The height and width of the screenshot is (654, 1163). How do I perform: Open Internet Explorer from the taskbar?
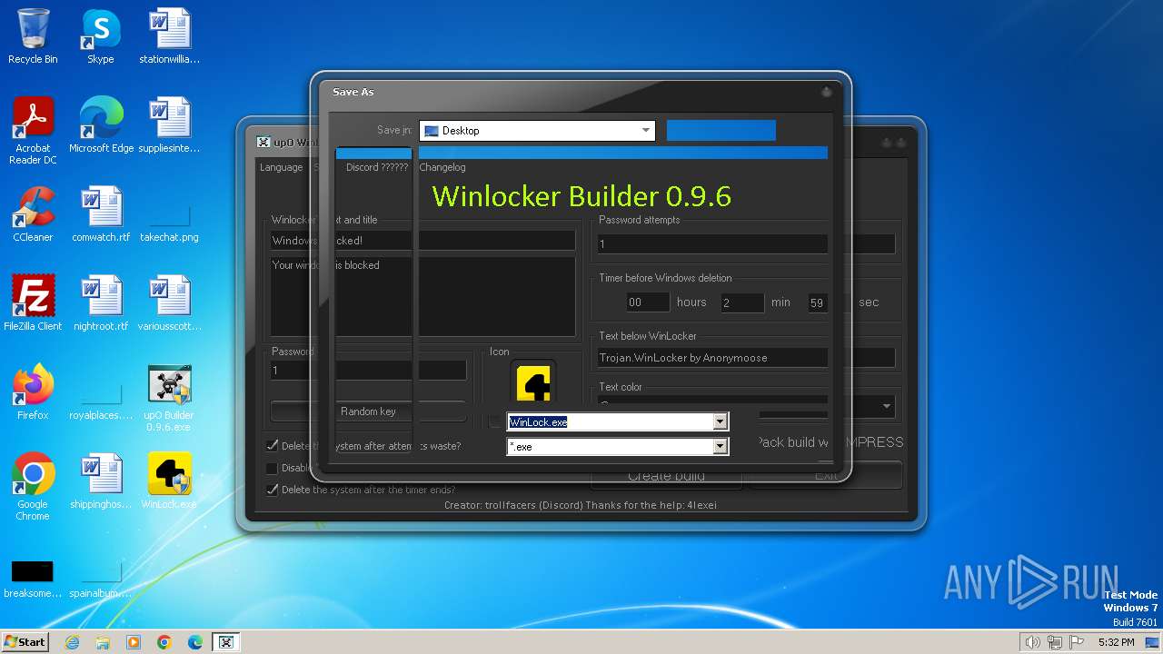pyautogui.click(x=72, y=642)
